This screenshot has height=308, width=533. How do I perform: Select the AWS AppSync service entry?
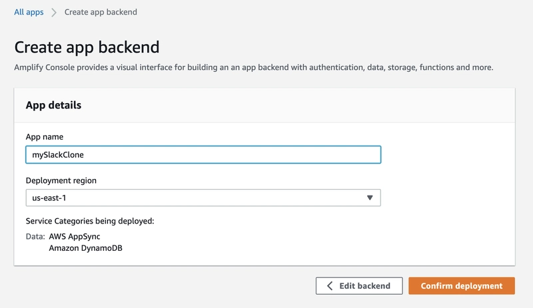point(75,237)
